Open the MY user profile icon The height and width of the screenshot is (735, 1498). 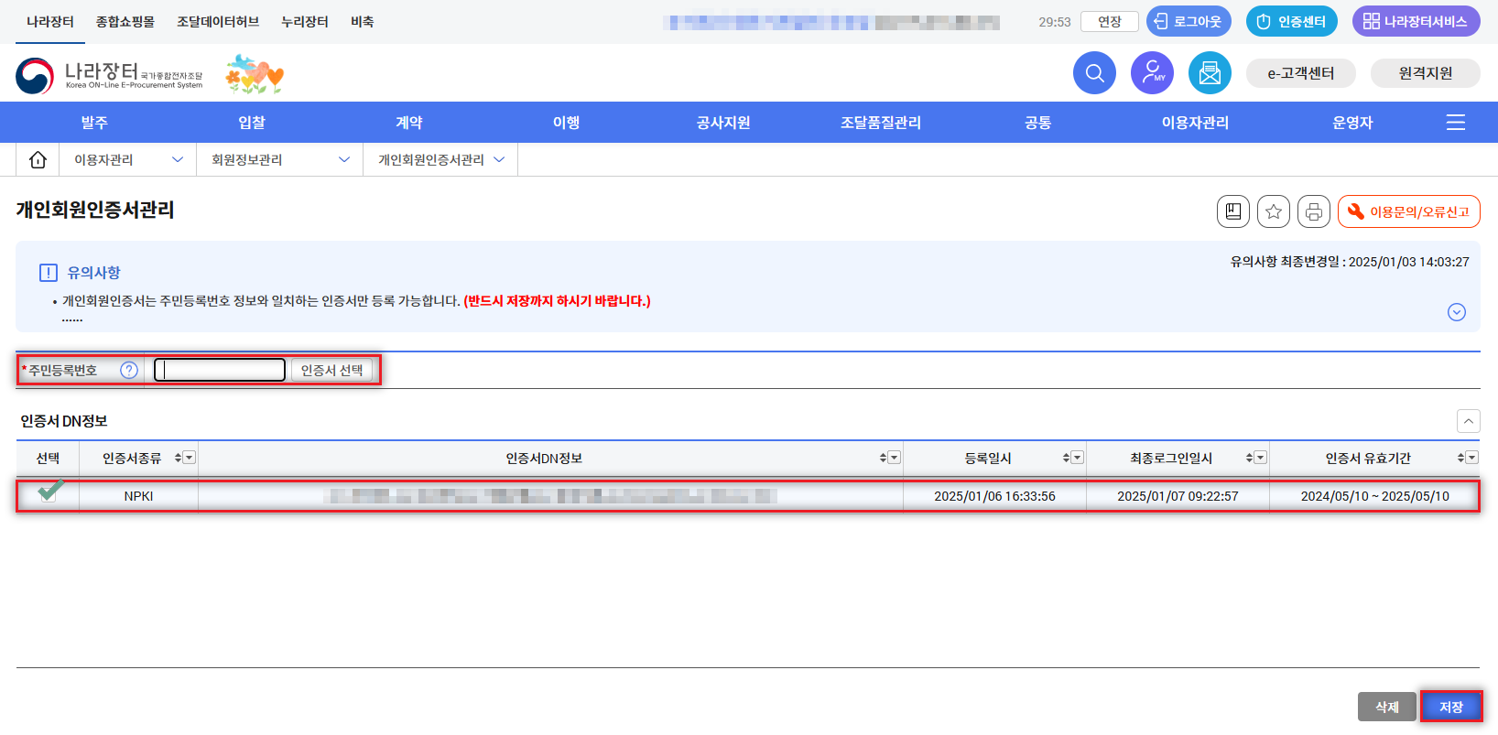click(x=1152, y=72)
